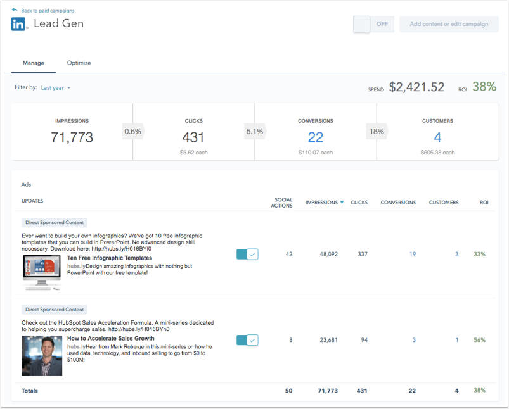Select the Manage tab
The image size is (509, 409).
[x=33, y=63]
